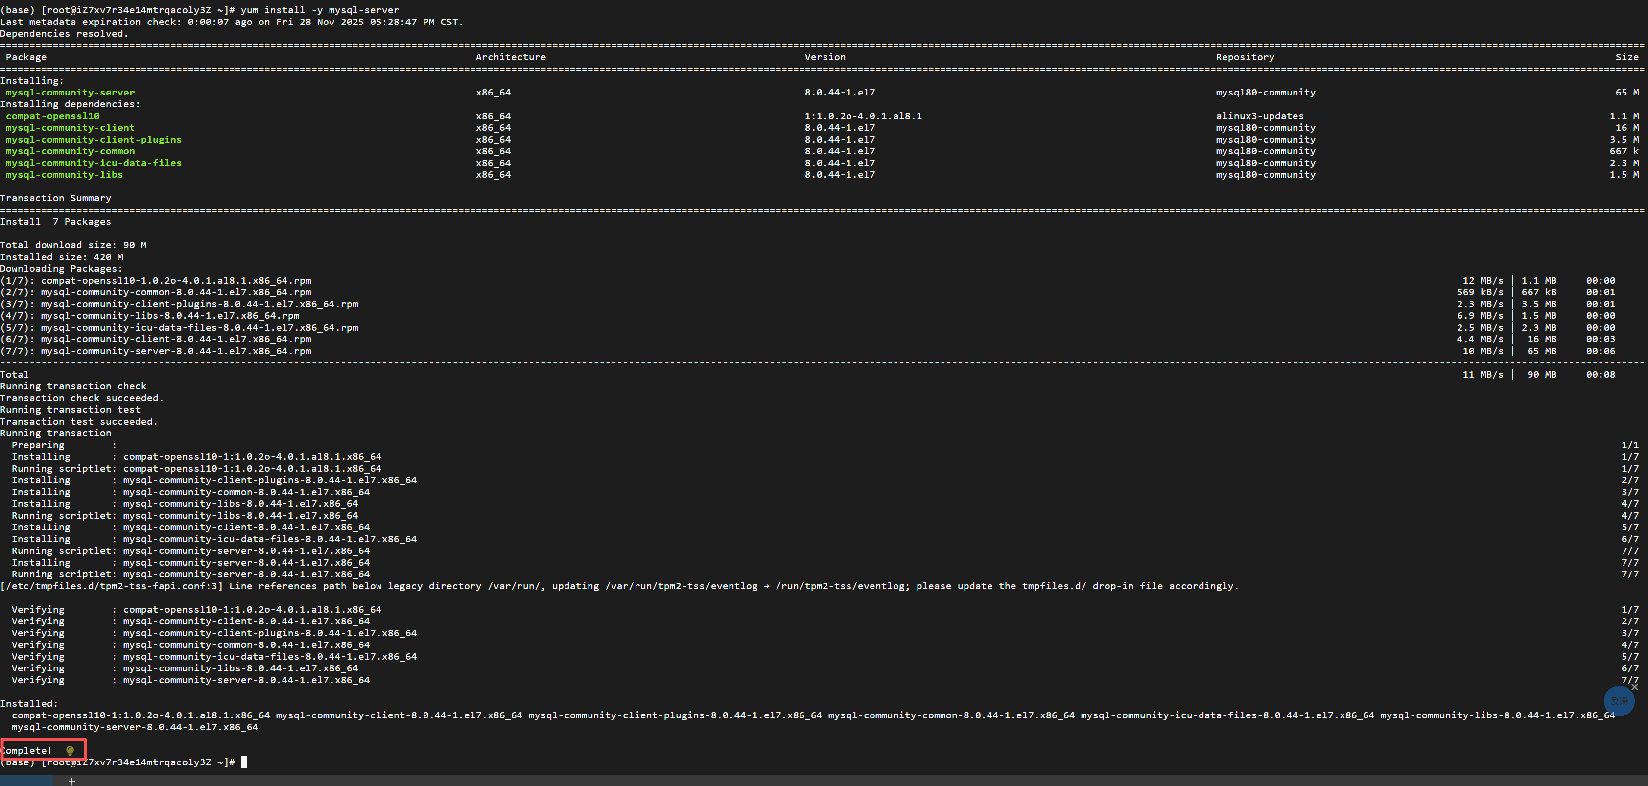Click green 'mysql-community-libs' package name
This screenshot has height=786, width=1648.
(x=64, y=174)
